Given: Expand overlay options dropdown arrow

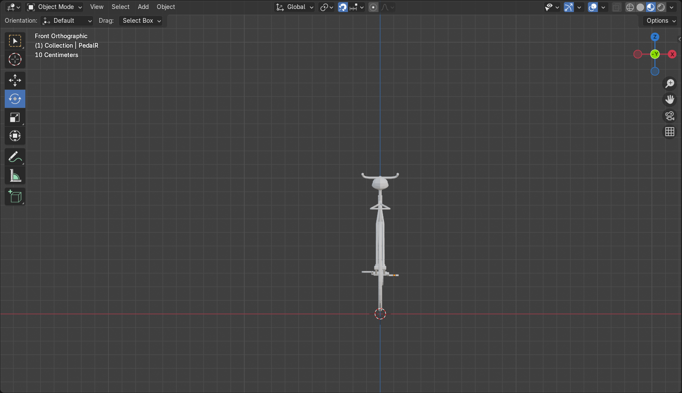Looking at the screenshot, I should pos(603,7).
